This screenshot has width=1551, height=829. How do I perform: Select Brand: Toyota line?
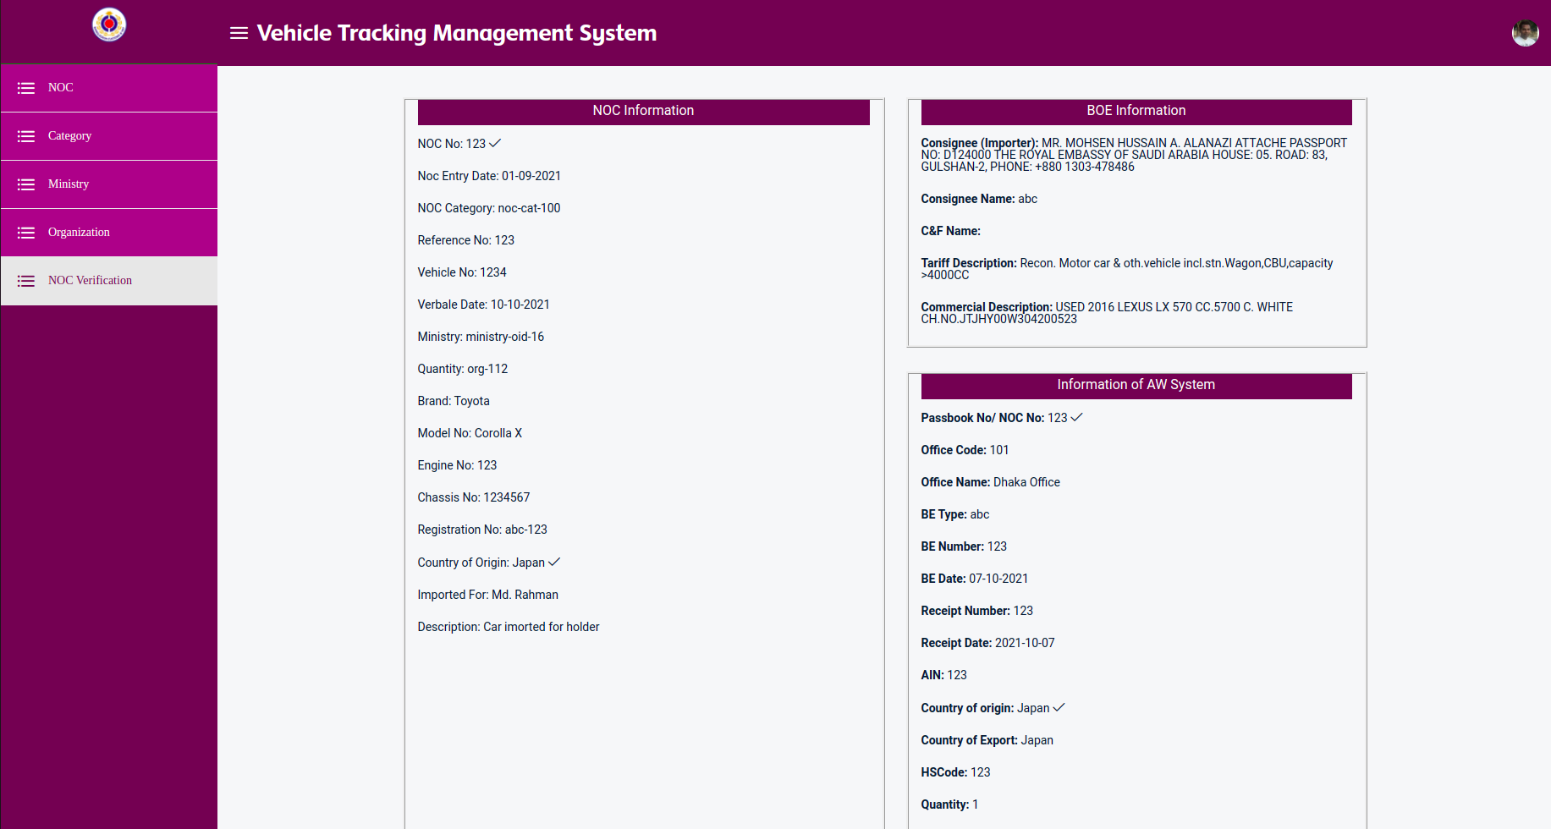454,401
